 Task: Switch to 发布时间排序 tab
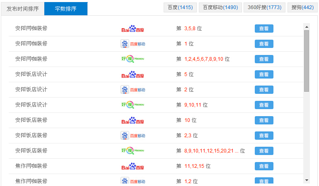tap(23, 9)
